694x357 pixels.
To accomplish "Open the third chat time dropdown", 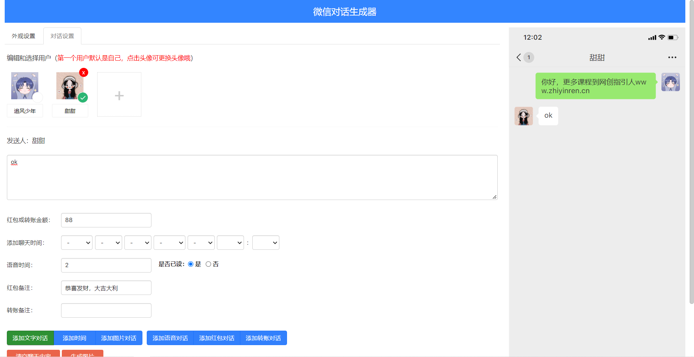I will tap(138, 243).
